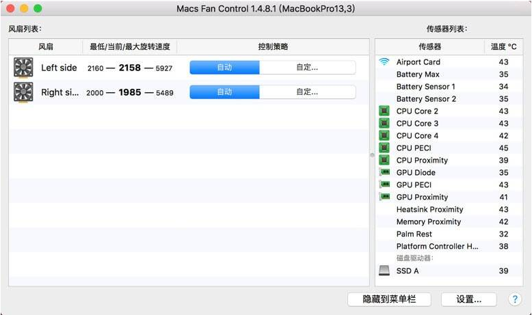Select the GPU Proximity sensor label

422,197
